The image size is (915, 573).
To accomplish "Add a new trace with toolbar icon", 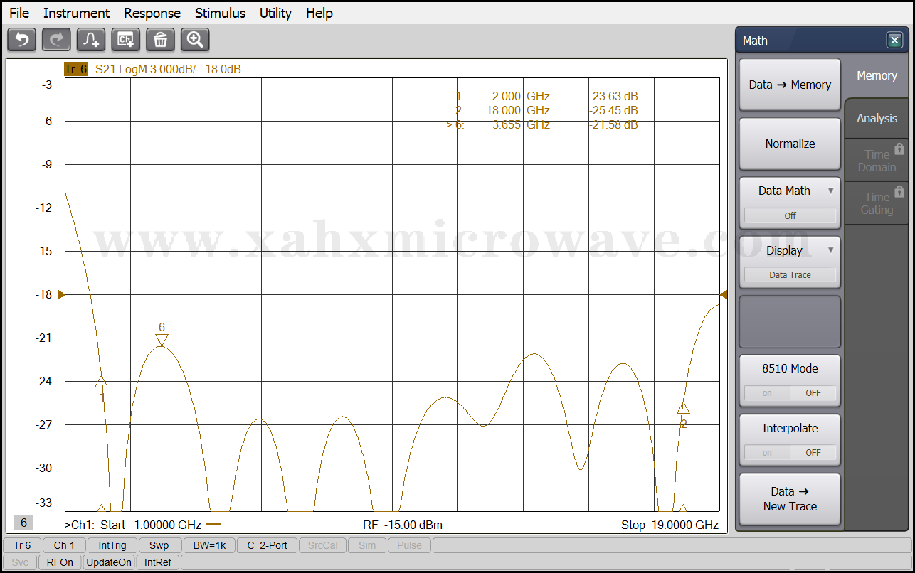I will tap(91, 40).
